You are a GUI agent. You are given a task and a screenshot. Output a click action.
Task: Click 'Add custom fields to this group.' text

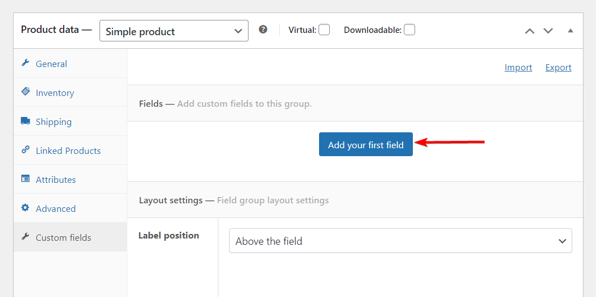[x=245, y=103]
